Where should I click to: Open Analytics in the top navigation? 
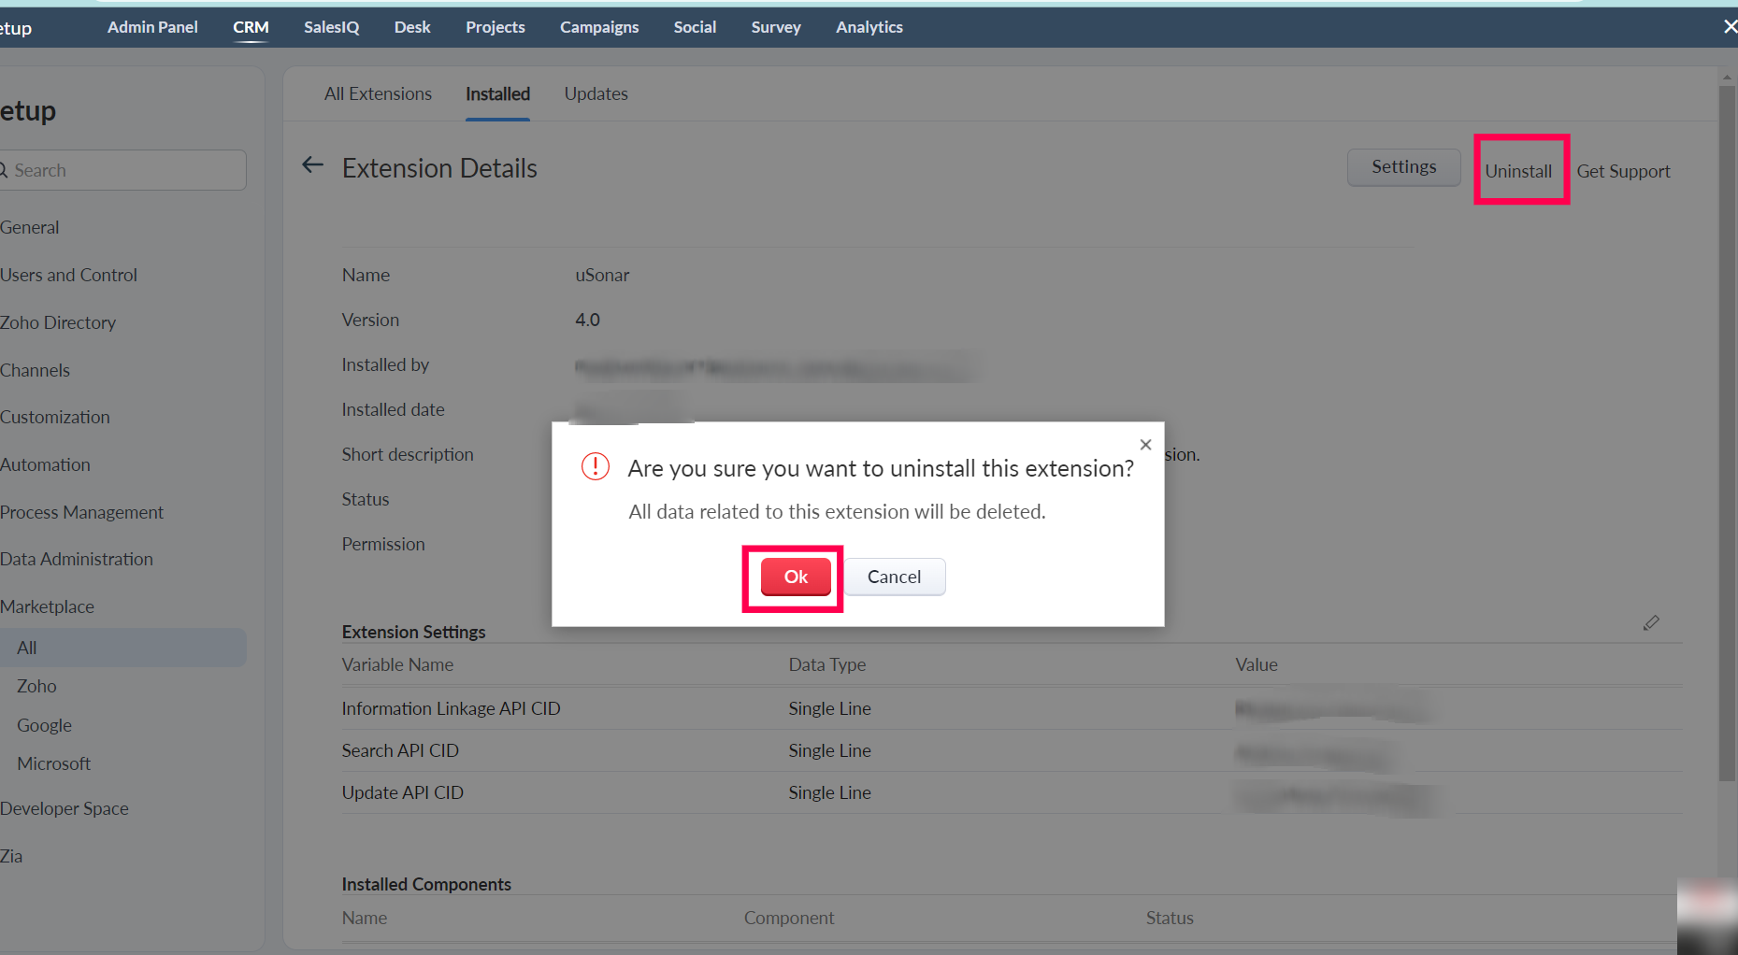[x=869, y=27]
